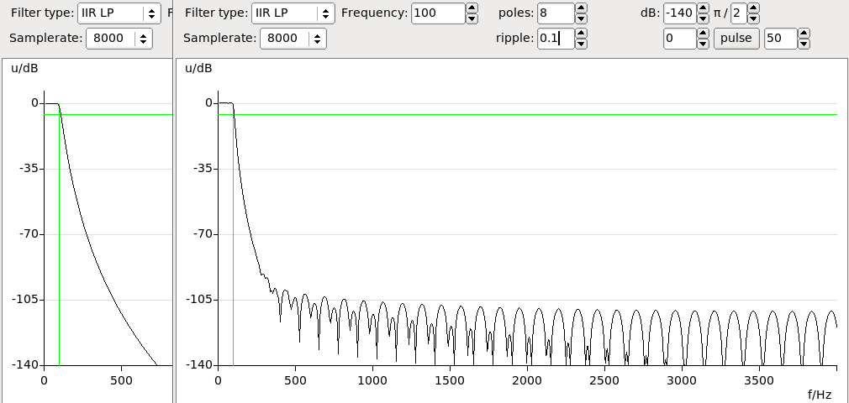The height and width of the screenshot is (403, 849).
Task: Decrease ripple with the down arrow
Action: coord(581,44)
